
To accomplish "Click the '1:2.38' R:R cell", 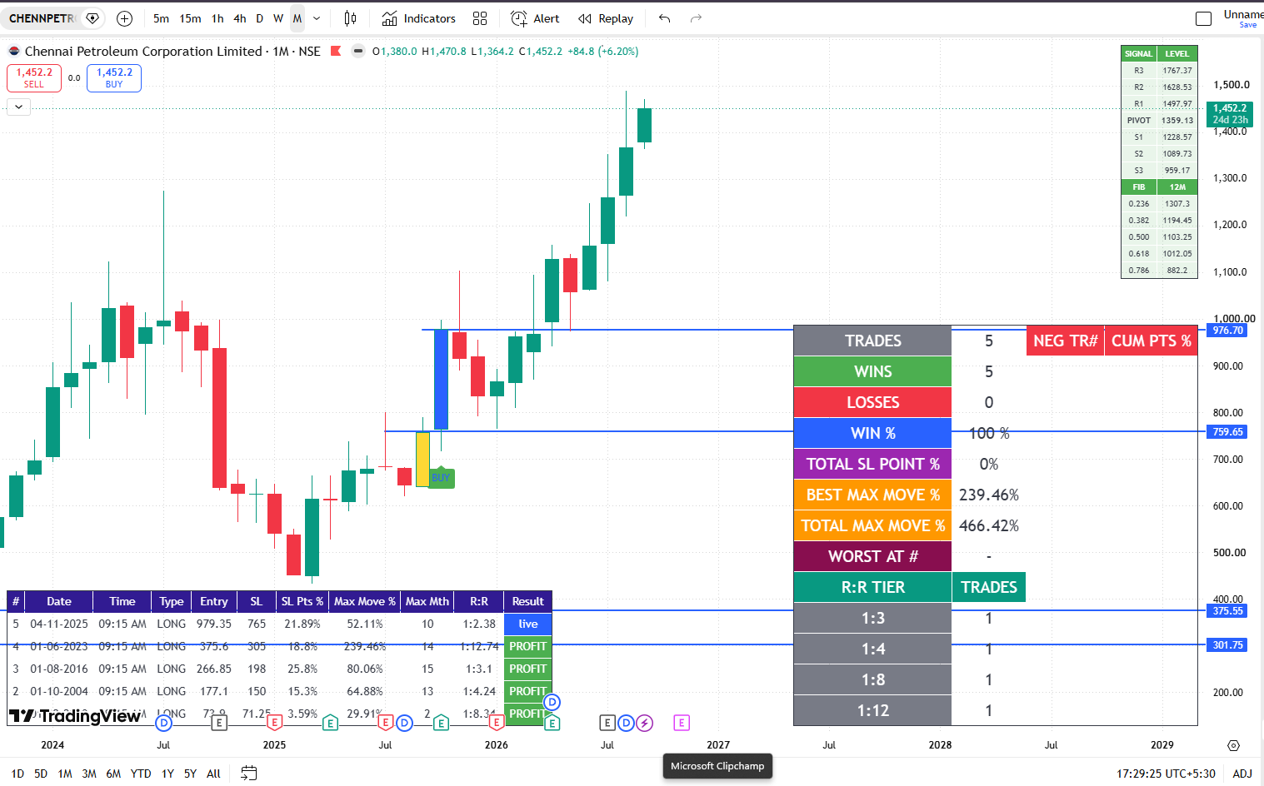I will point(479,624).
